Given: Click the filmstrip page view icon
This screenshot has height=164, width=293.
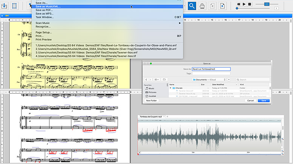Looking at the screenshot, I should (x=14, y=6).
